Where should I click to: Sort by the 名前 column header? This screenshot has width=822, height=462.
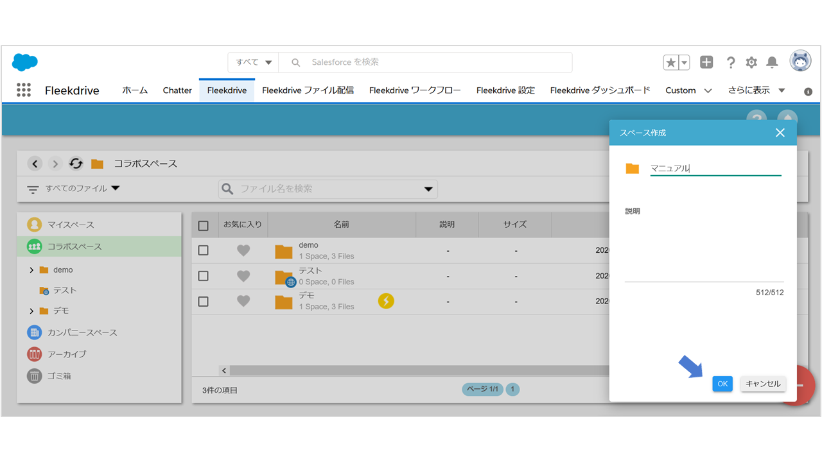coord(342,225)
